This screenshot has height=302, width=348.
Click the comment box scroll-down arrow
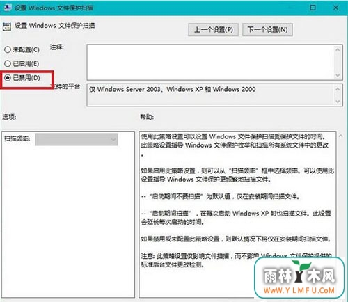tap(338, 75)
